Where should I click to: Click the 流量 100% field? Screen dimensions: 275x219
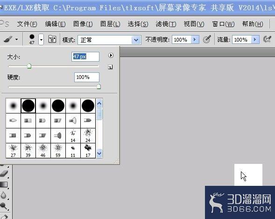pos(242,40)
